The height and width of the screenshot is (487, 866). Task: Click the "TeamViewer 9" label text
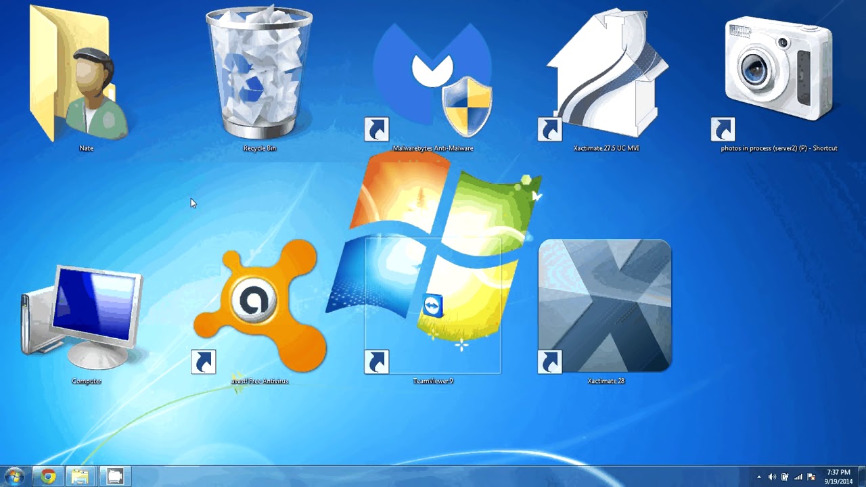433,381
